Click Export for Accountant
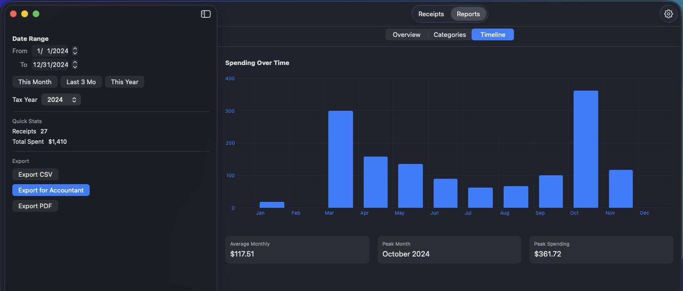Viewport: 683px width, 291px height. click(x=51, y=190)
